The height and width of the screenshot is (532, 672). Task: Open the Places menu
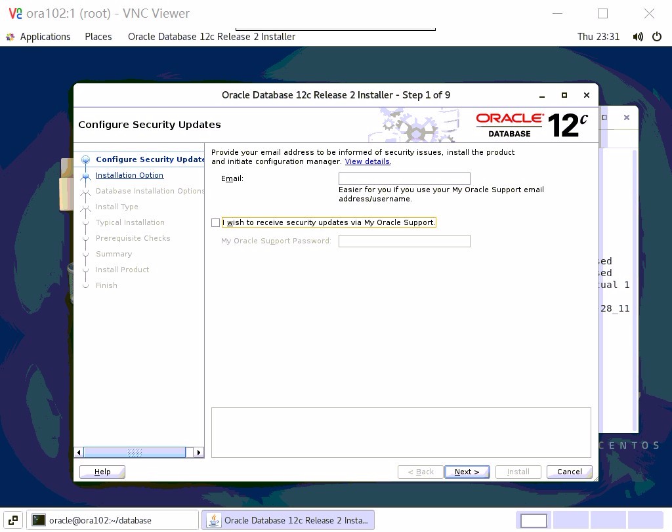coord(98,37)
